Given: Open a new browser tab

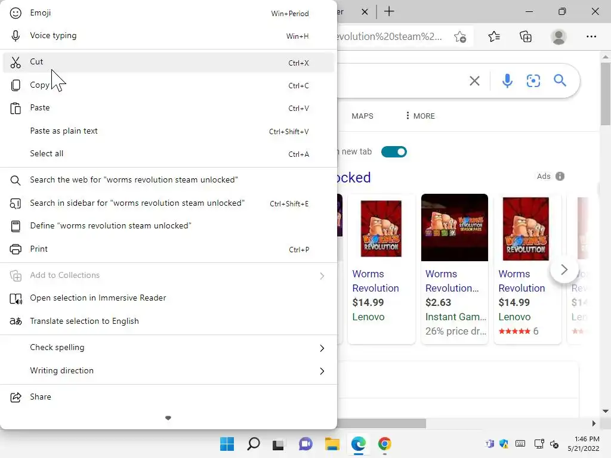Looking at the screenshot, I should [389, 11].
